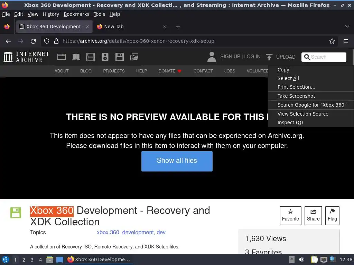
Task: Bookmark this page with the star icon
Action: point(332,41)
